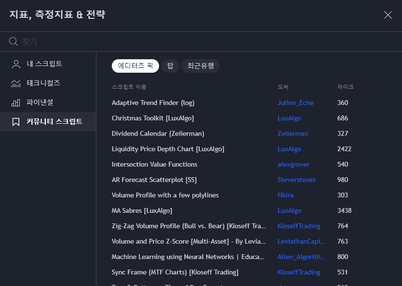The image size is (402, 286).
Task: Add Christmas Toolkit [LuxAlgo] script
Action: (153, 118)
